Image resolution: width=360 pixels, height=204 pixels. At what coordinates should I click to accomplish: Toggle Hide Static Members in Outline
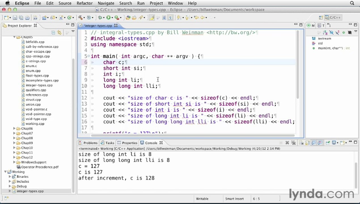pos(337,33)
